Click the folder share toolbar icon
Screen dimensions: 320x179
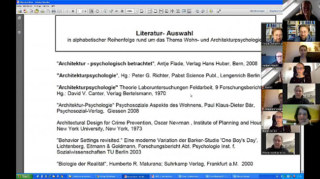pyautogui.click(x=37, y=11)
